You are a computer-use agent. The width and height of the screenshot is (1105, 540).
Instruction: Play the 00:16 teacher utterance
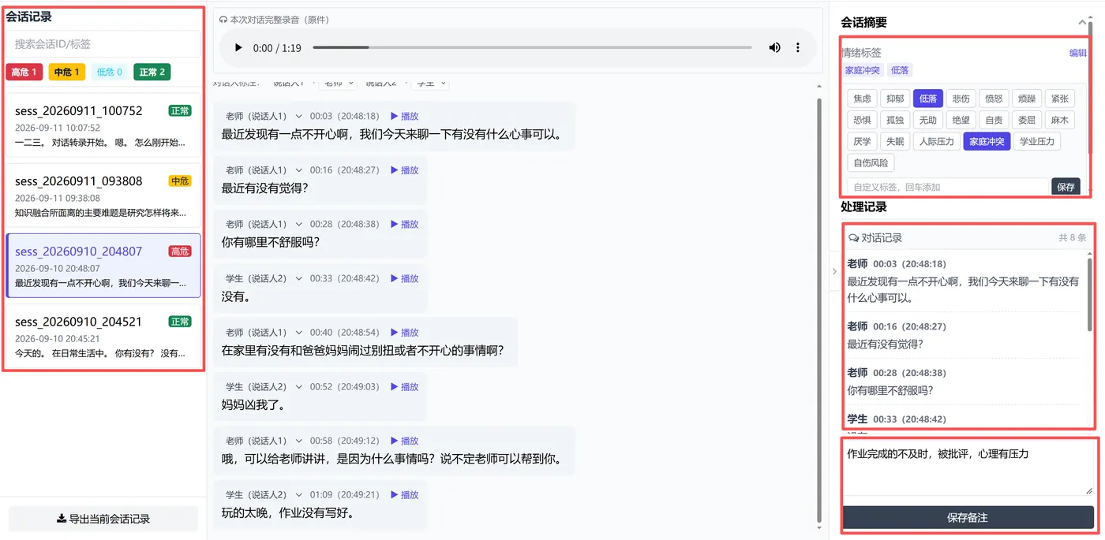click(405, 170)
